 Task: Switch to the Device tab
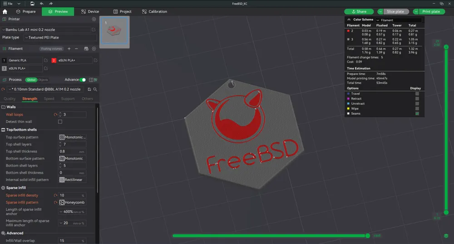tap(90, 11)
